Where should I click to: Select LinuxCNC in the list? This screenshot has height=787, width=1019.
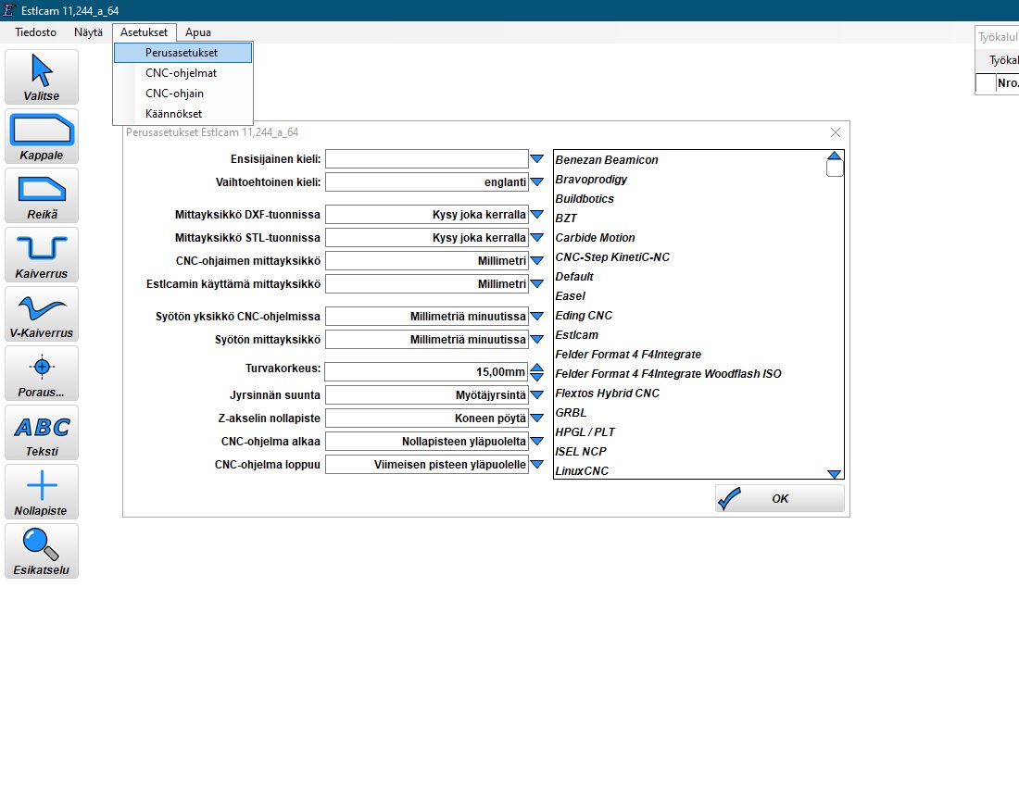click(x=582, y=471)
